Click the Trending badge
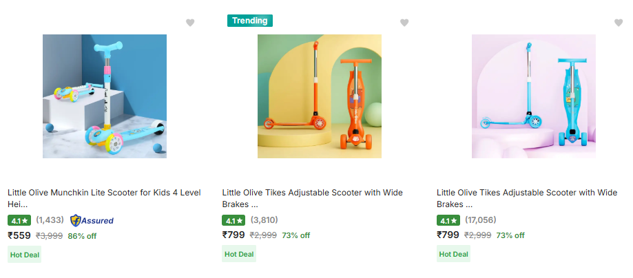The width and height of the screenshot is (633, 278). point(250,21)
